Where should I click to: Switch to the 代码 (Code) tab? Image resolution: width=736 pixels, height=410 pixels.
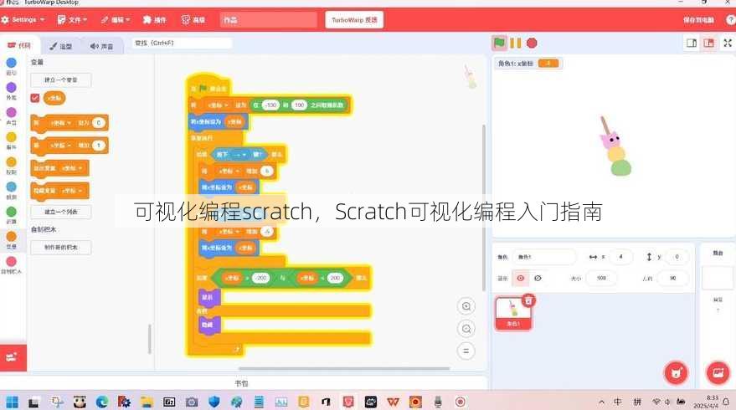(19, 45)
